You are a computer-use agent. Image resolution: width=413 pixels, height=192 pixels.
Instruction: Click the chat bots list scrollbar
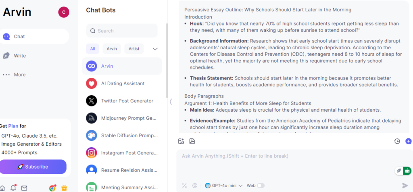click(167, 61)
